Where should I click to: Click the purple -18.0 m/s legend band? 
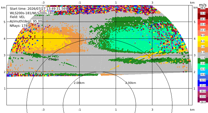click(x=203, y=88)
